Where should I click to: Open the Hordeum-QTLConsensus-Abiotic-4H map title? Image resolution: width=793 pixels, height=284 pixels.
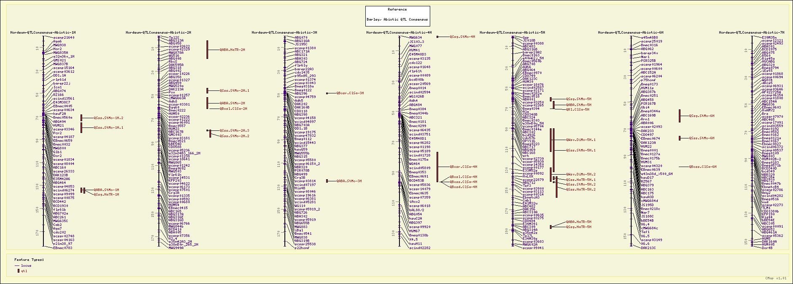[x=399, y=32]
